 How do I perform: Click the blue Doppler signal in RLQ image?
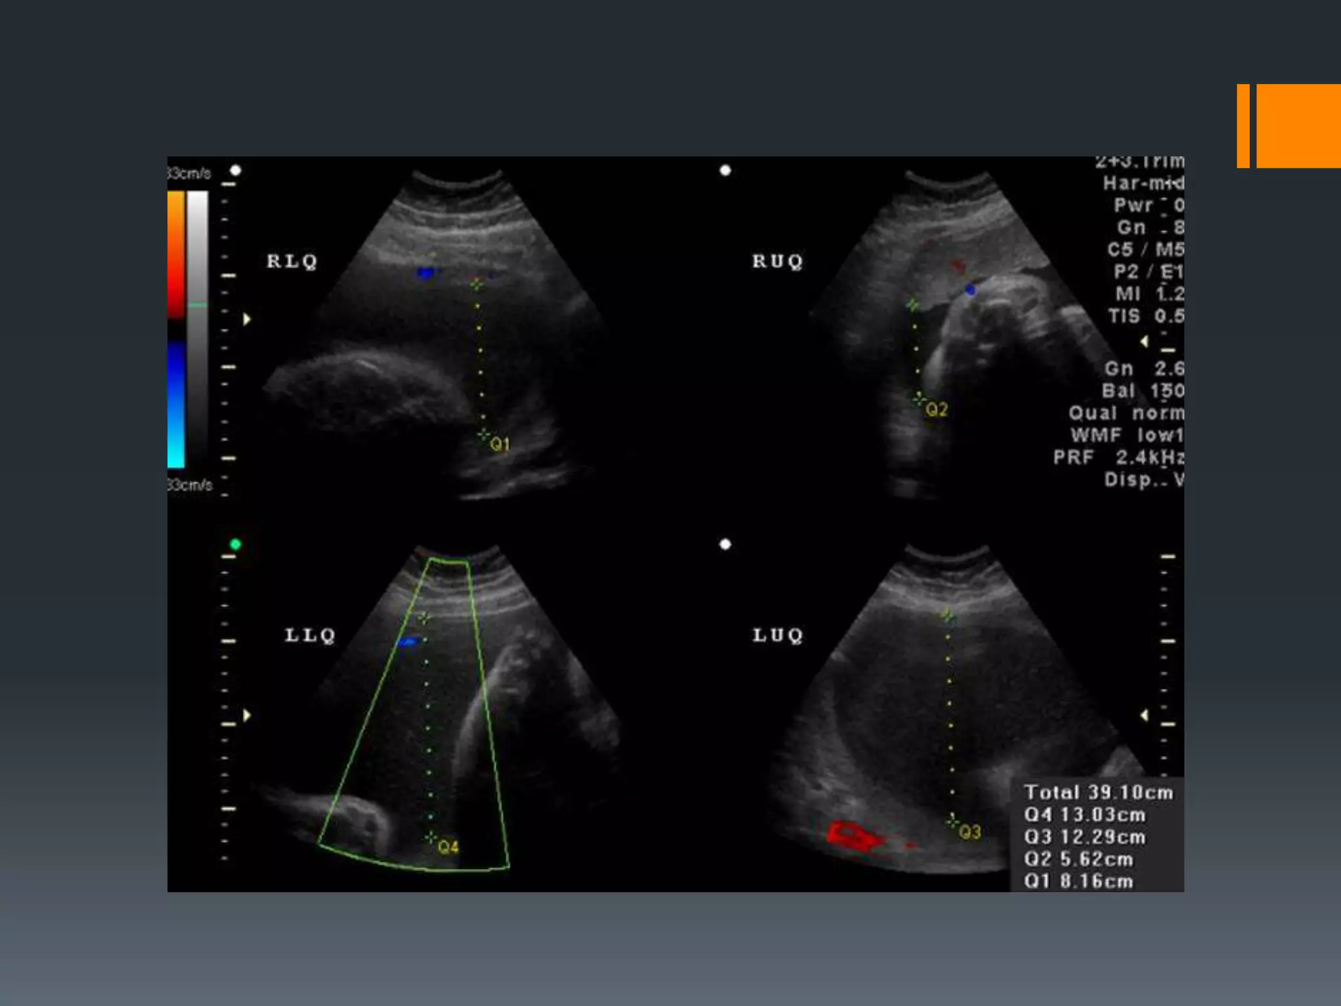(x=426, y=272)
